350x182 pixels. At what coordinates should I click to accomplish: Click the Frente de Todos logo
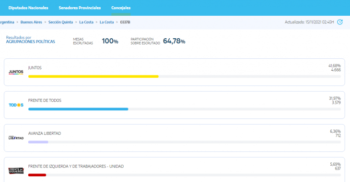tap(16, 105)
